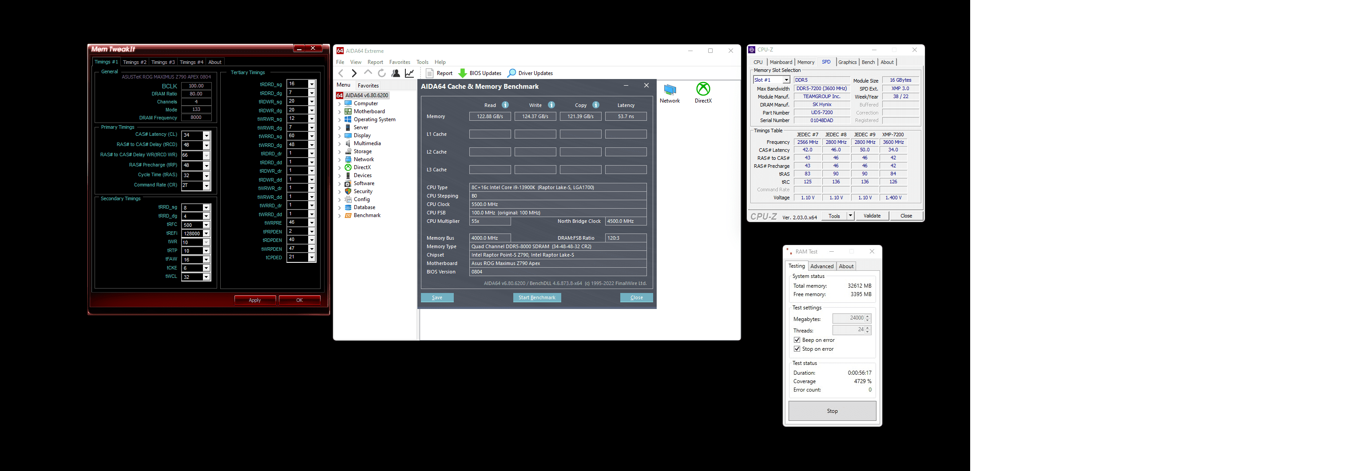Click OK in Mem TweakIt
The width and height of the screenshot is (1364, 471).
300,300
